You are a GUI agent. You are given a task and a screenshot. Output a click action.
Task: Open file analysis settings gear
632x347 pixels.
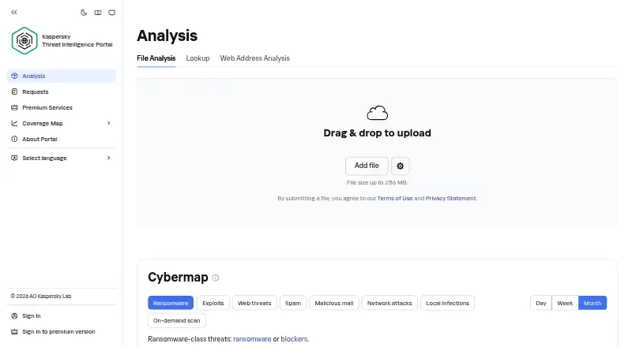[401, 166]
